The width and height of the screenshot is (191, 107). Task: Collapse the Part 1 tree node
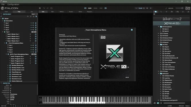point(3,32)
